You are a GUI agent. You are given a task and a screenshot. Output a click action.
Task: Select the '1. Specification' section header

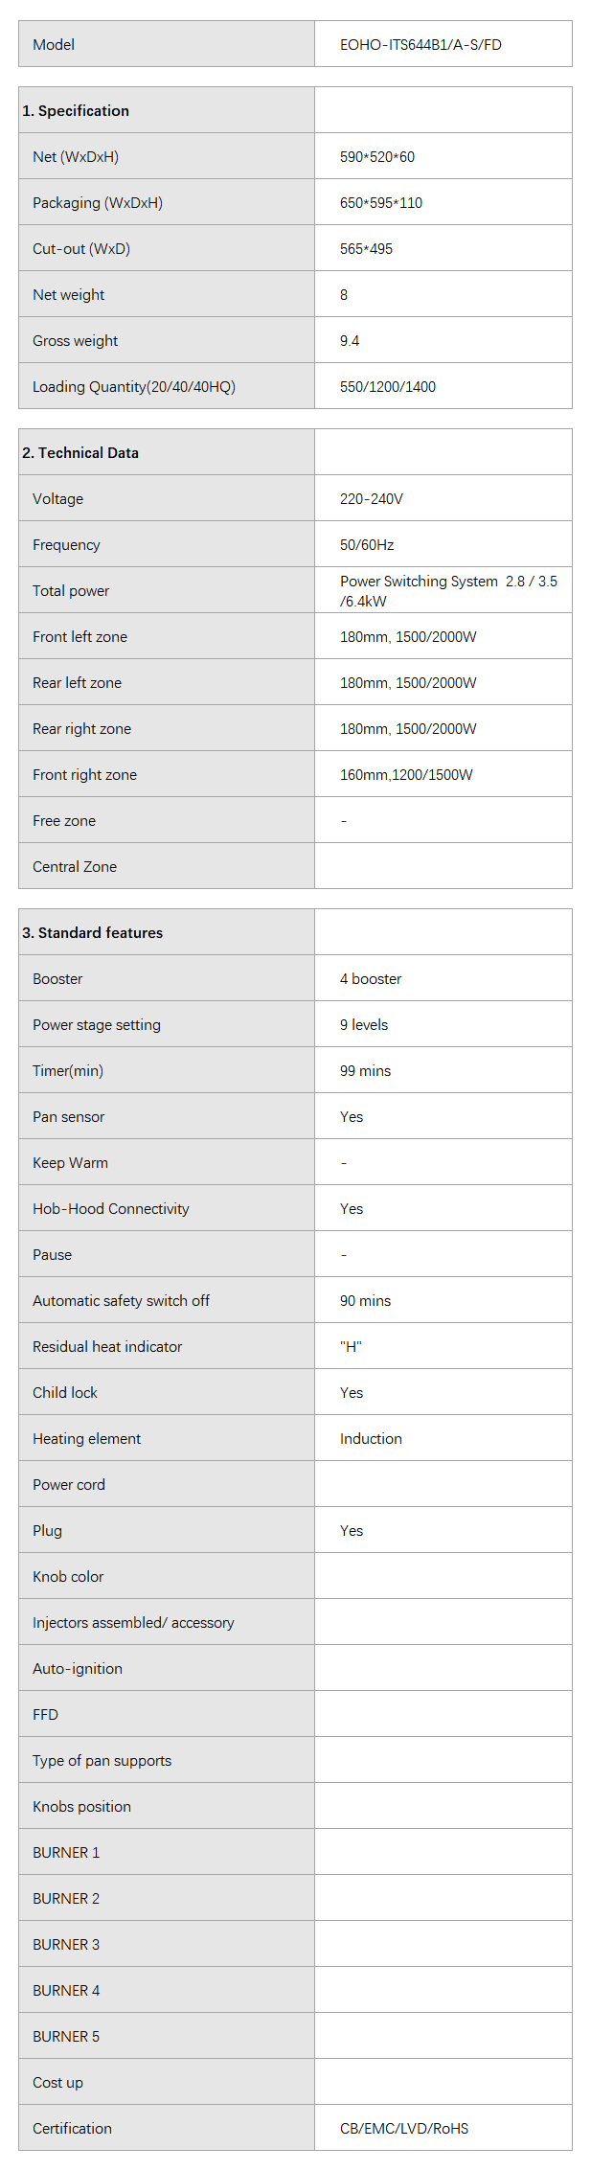(76, 111)
